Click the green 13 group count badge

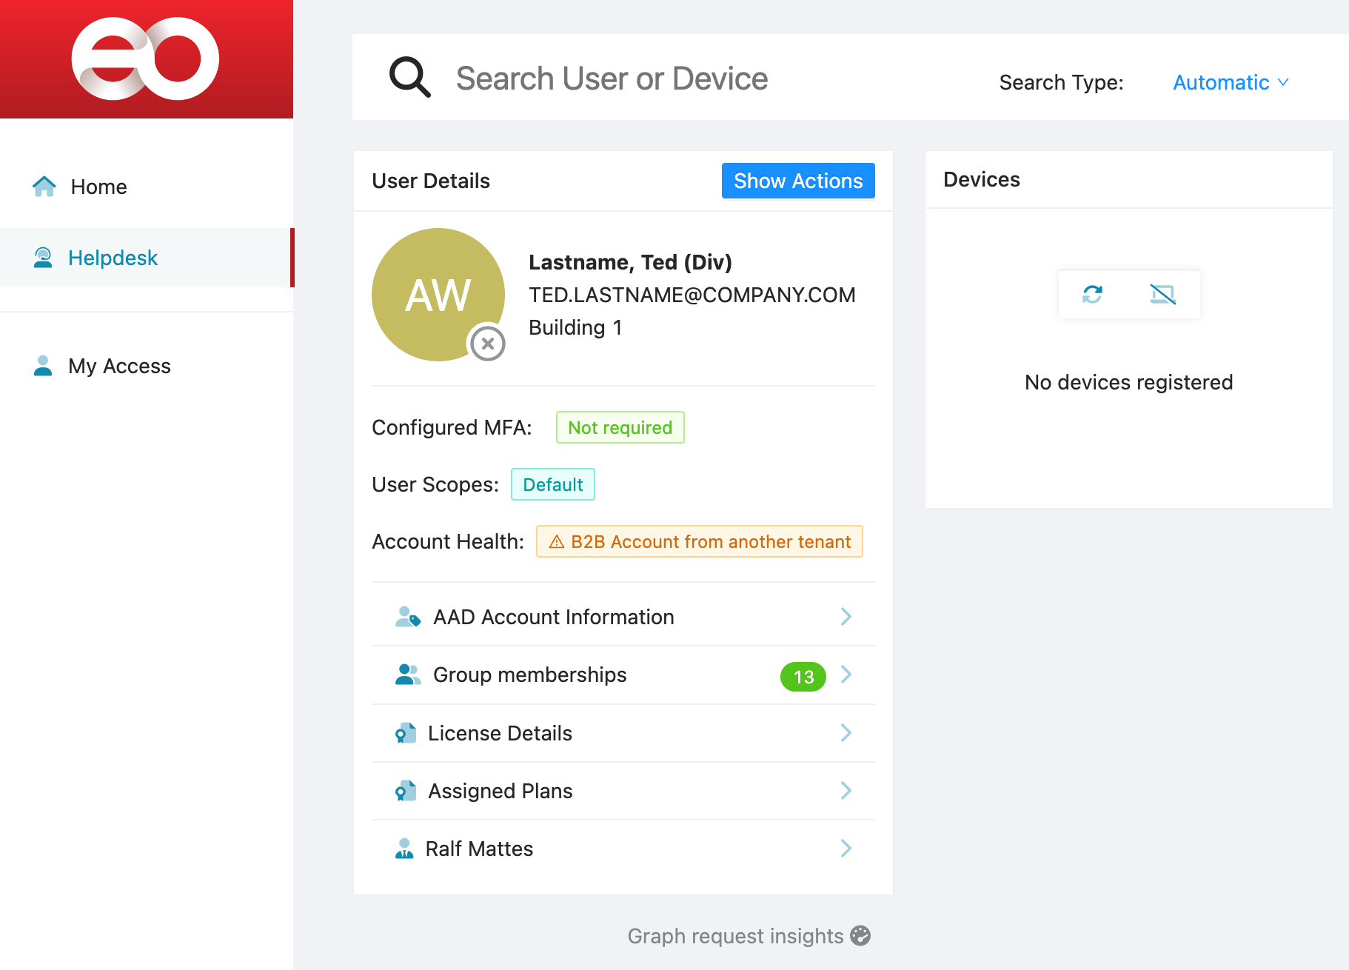803,677
